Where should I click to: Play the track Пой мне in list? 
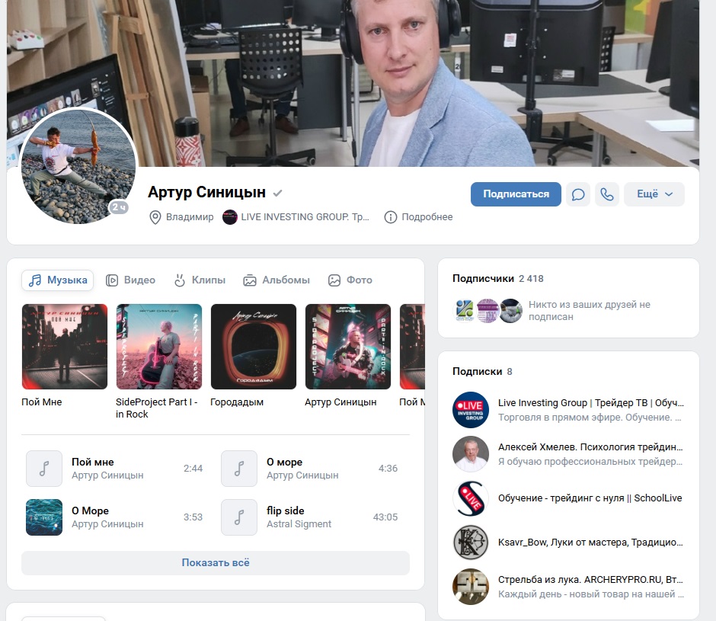tap(44, 469)
